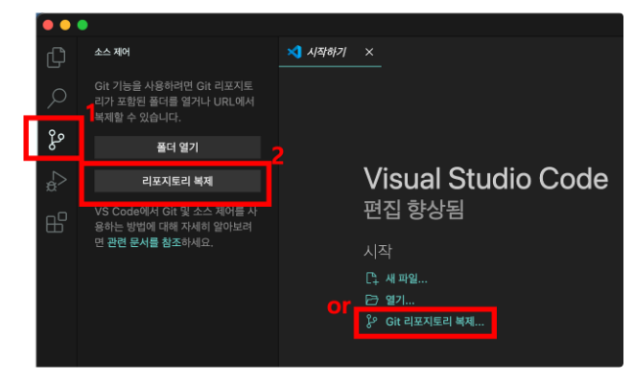Screen dimensions: 634x381
Task: Click the 리포지토리 복제 button
Action: pos(177,181)
